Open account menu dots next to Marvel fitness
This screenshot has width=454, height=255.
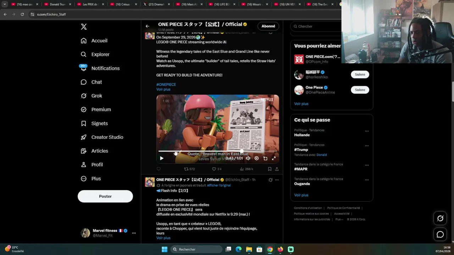point(134,233)
